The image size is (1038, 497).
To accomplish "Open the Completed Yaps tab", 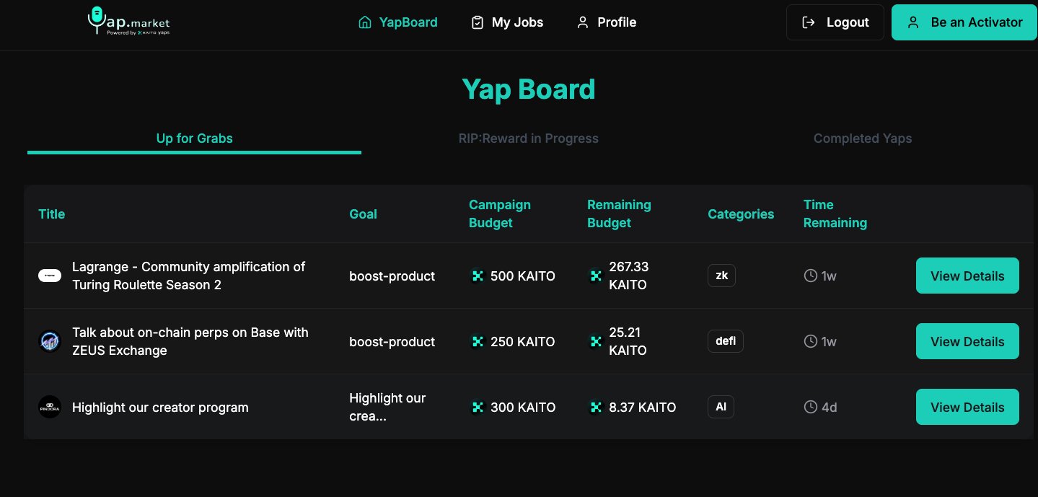I will [863, 138].
